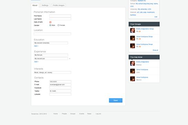Open the Events footer link

click(x=82, y=114)
